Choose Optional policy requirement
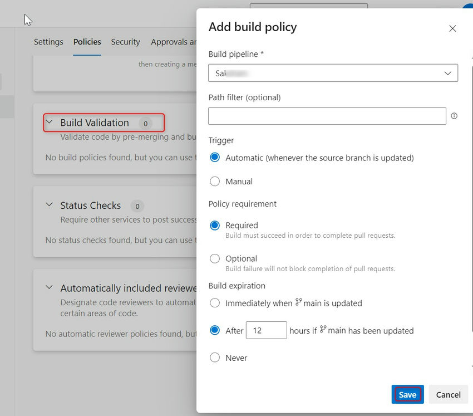This screenshot has width=473, height=416. pyautogui.click(x=215, y=259)
